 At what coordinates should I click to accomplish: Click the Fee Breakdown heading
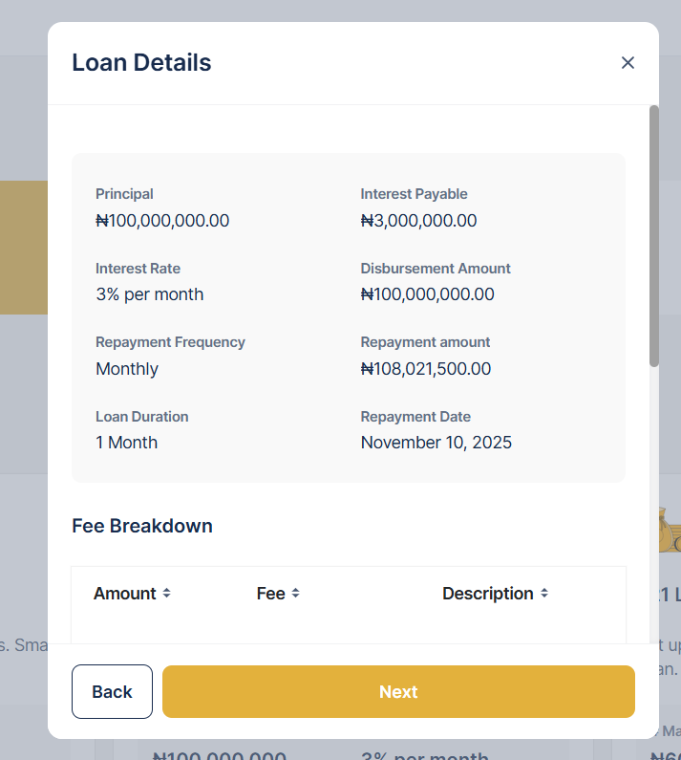click(x=142, y=526)
